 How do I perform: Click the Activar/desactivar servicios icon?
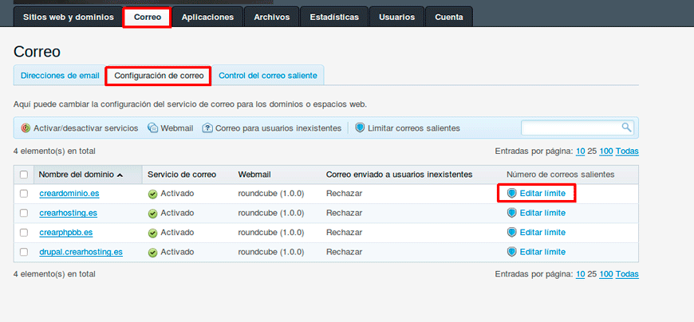pyautogui.click(x=26, y=128)
